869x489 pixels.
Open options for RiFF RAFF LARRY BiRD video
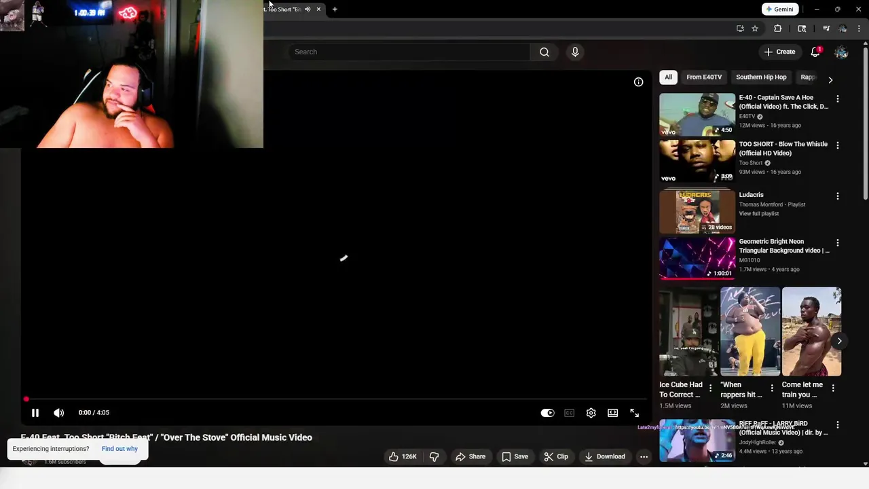point(837,425)
